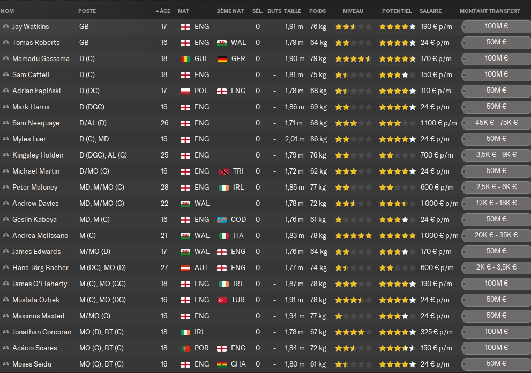This screenshot has height=373, width=531.
Task: Click the person icon beside Andrea Melissano
Action: point(6,235)
